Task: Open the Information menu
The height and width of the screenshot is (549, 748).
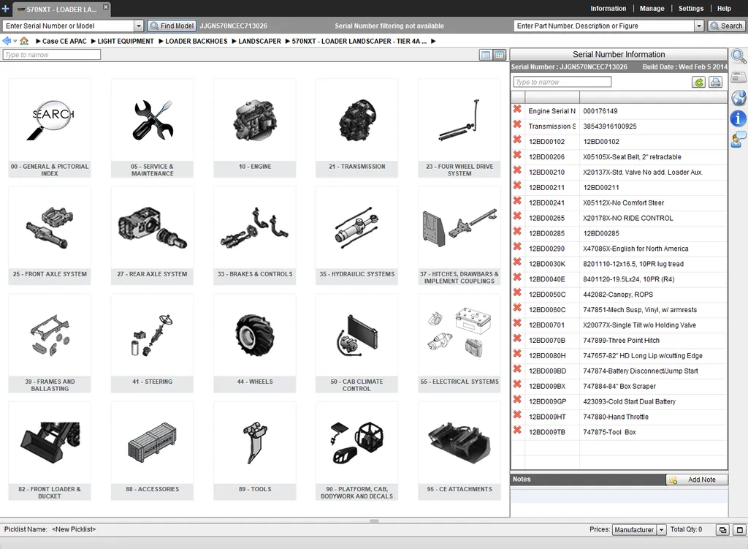Action: (608, 9)
